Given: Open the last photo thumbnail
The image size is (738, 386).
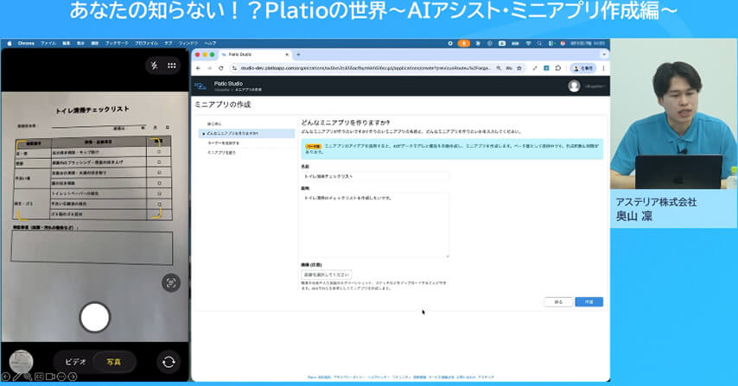Looking at the screenshot, I should [x=20, y=363].
